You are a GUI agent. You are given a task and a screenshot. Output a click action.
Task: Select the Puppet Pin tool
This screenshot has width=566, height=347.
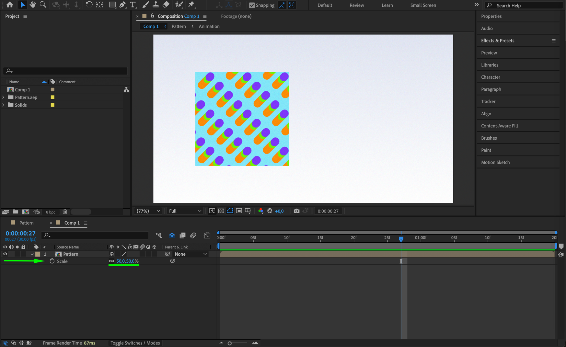tap(192, 5)
